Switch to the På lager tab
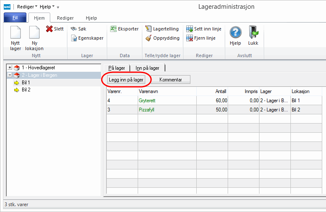 coord(117,68)
